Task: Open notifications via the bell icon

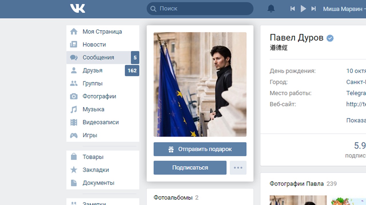Action: [x=270, y=8]
